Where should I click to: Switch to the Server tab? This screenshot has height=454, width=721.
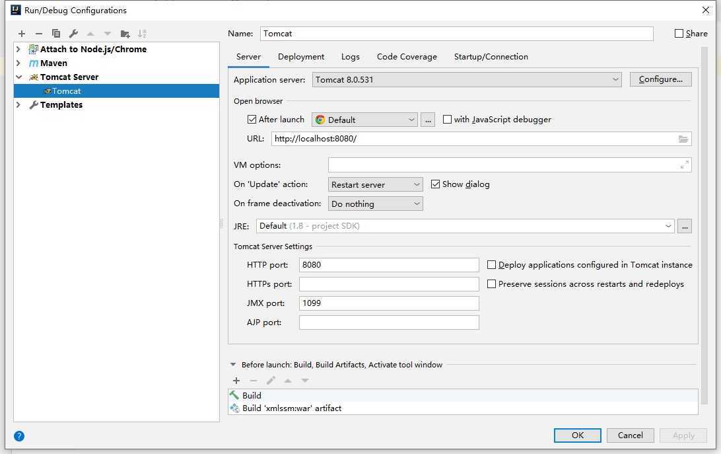coord(248,57)
